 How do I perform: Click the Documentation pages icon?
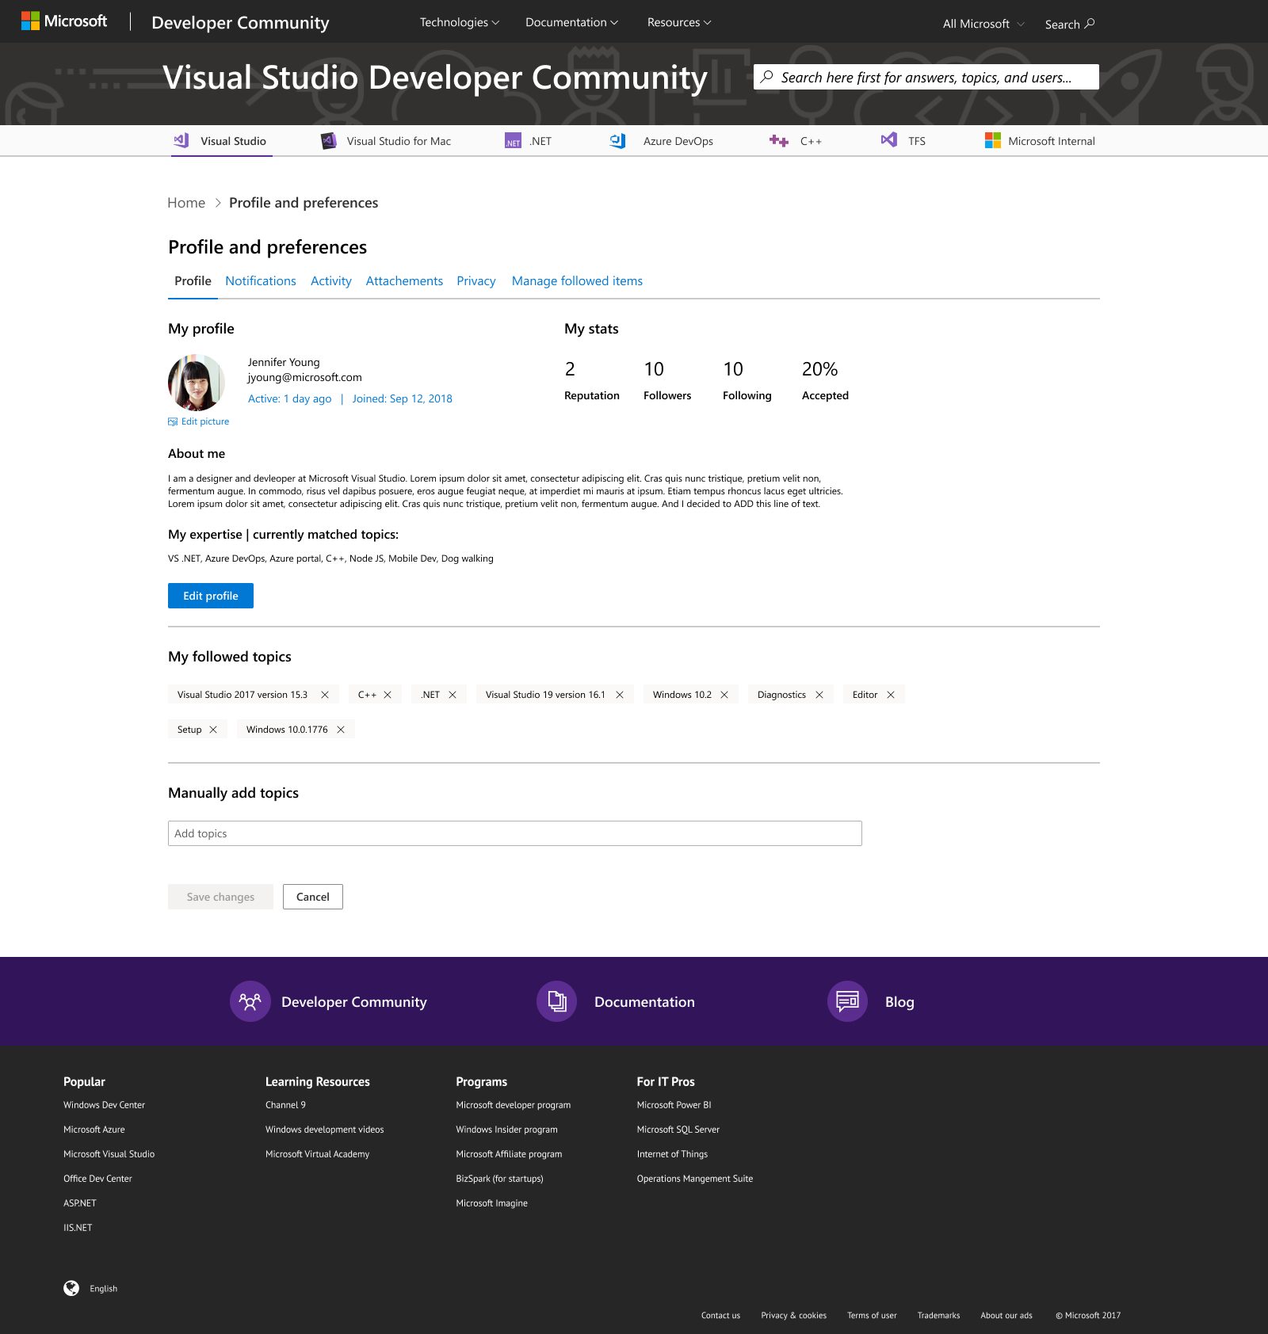pyautogui.click(x=557, y=1001)
